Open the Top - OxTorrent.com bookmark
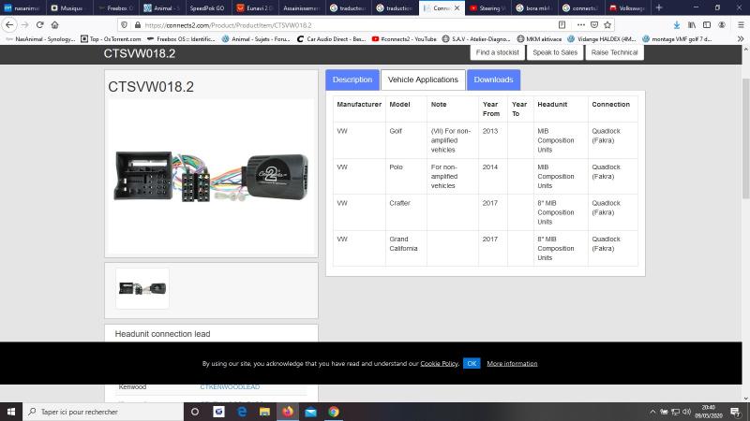The image size is (750, 421). point(111,38)
